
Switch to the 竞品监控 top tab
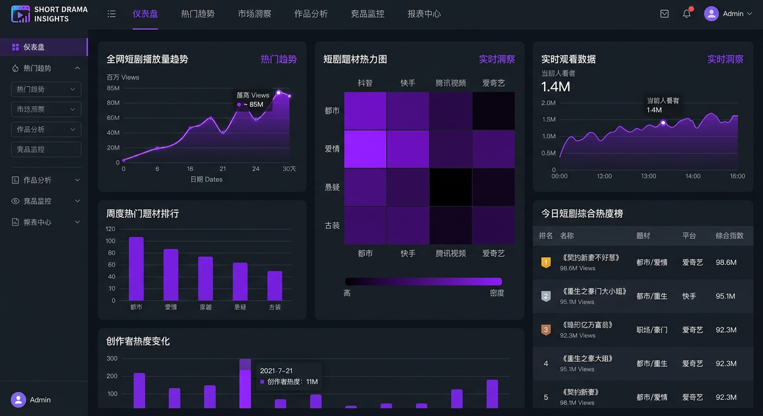tap(367, 14)
